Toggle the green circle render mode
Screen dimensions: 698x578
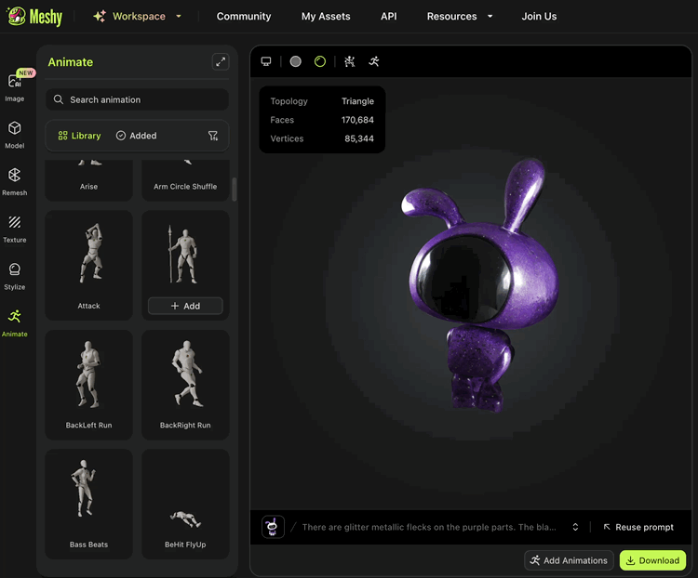(x=320, y=61)
